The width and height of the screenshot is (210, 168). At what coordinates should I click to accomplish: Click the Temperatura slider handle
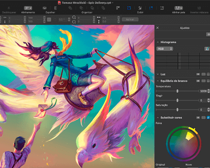177,91
